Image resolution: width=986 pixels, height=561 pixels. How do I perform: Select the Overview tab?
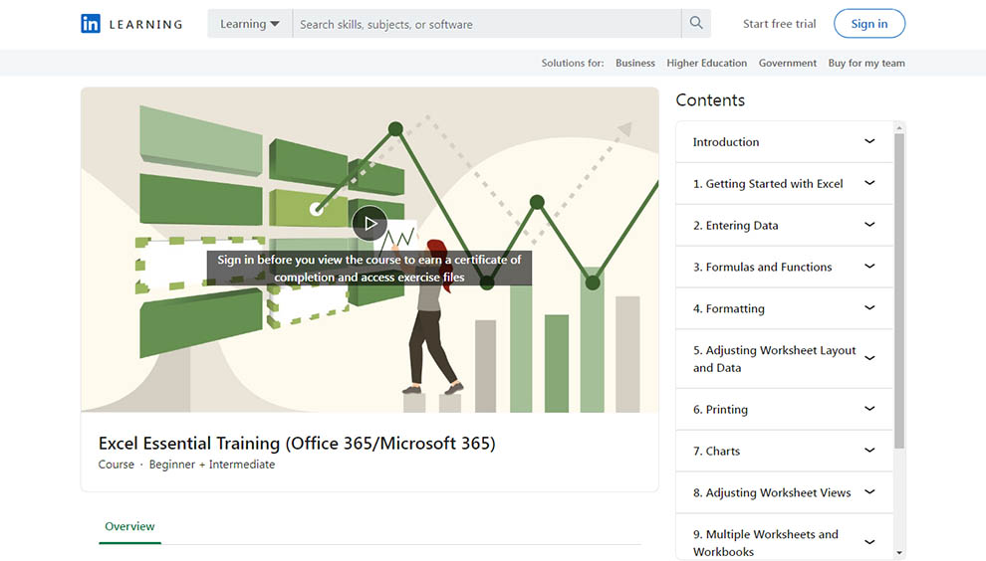tap(129, 526)
